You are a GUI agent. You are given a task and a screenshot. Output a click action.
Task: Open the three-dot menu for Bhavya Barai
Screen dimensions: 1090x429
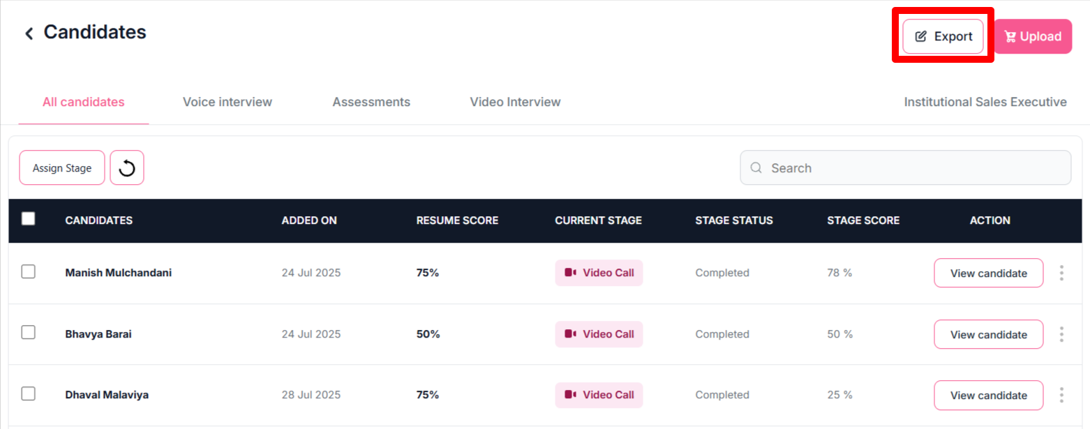click(x=1061, y=334)
